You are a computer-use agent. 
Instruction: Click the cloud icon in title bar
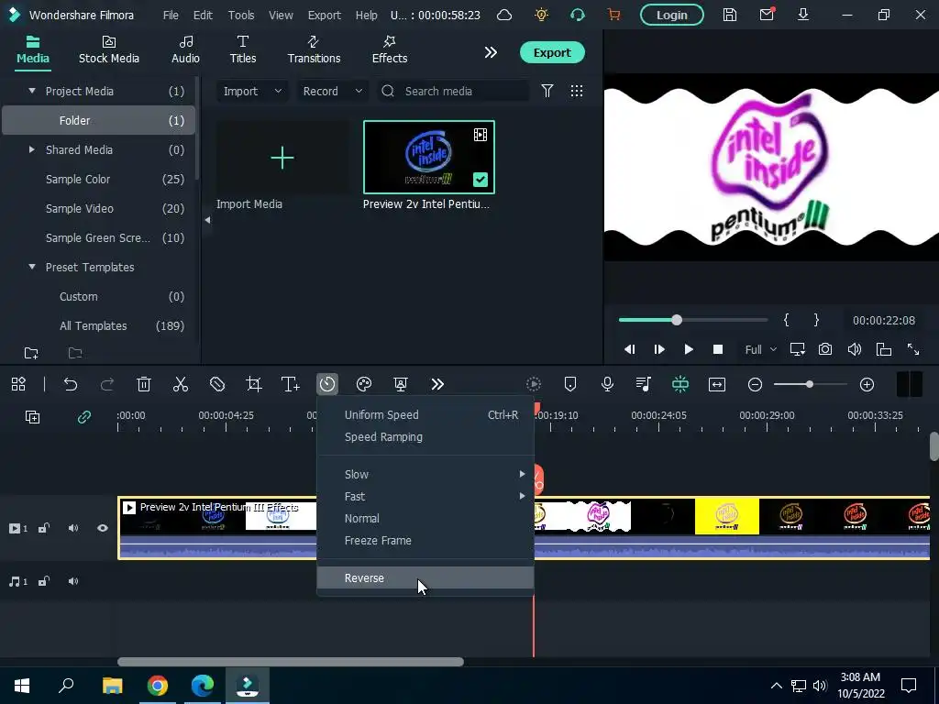tap(504, 15)
